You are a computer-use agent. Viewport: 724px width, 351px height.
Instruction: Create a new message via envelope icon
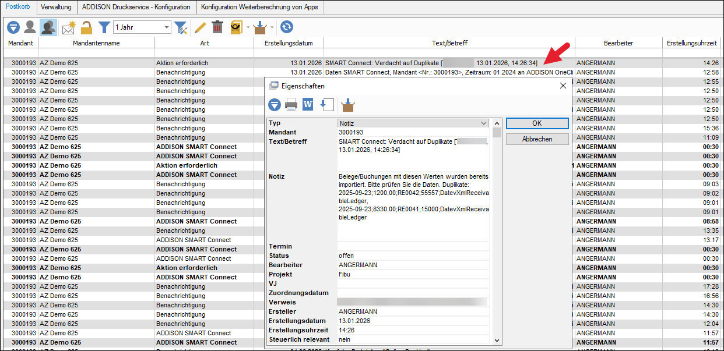coord(69,27)
